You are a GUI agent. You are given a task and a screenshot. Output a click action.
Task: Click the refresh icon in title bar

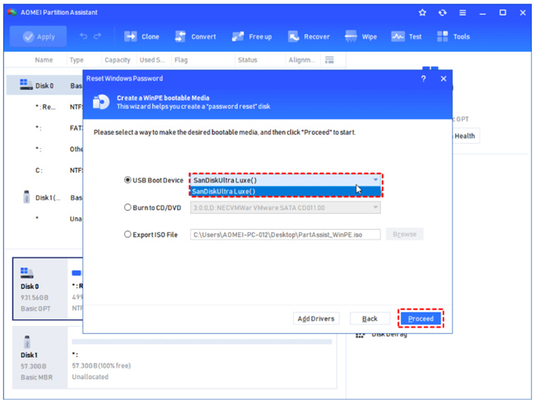443,12
